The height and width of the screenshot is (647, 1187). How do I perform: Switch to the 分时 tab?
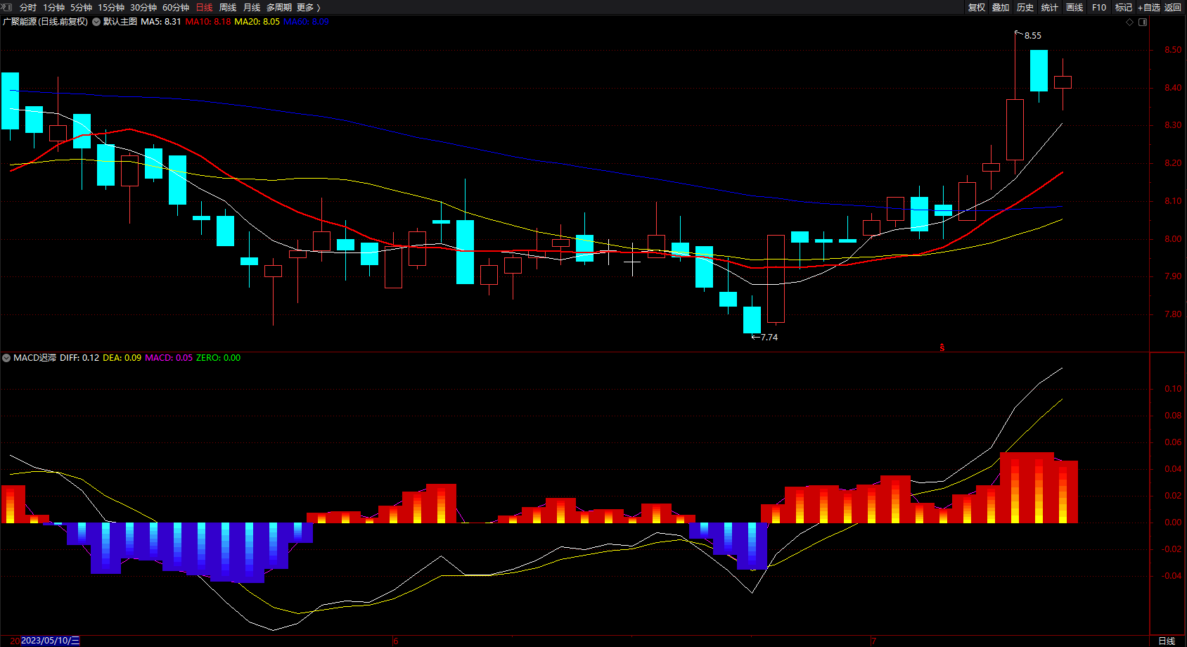(28, 7)
